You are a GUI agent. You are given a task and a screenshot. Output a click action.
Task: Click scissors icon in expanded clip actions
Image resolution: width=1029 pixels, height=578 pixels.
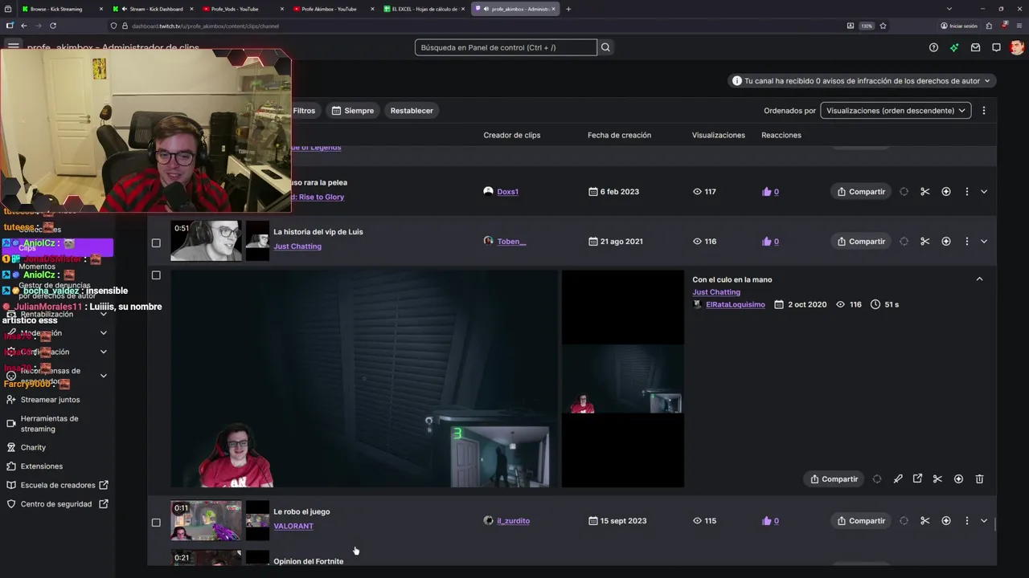(x=937, y=479)
